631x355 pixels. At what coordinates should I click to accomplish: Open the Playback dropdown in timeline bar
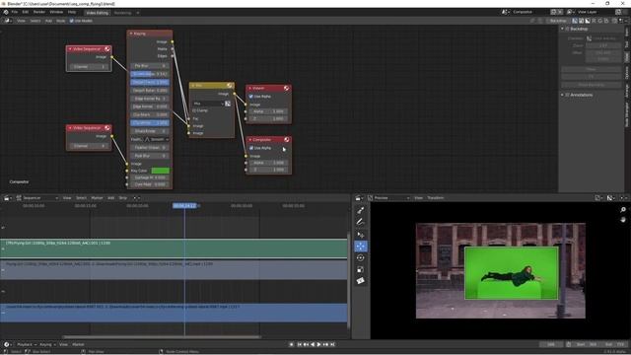tap(27, 344)
